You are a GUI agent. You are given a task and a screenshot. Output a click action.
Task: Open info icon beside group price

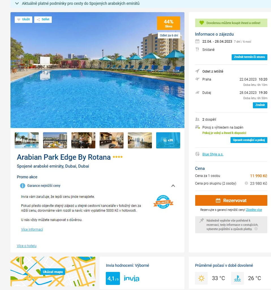(246, 183)
